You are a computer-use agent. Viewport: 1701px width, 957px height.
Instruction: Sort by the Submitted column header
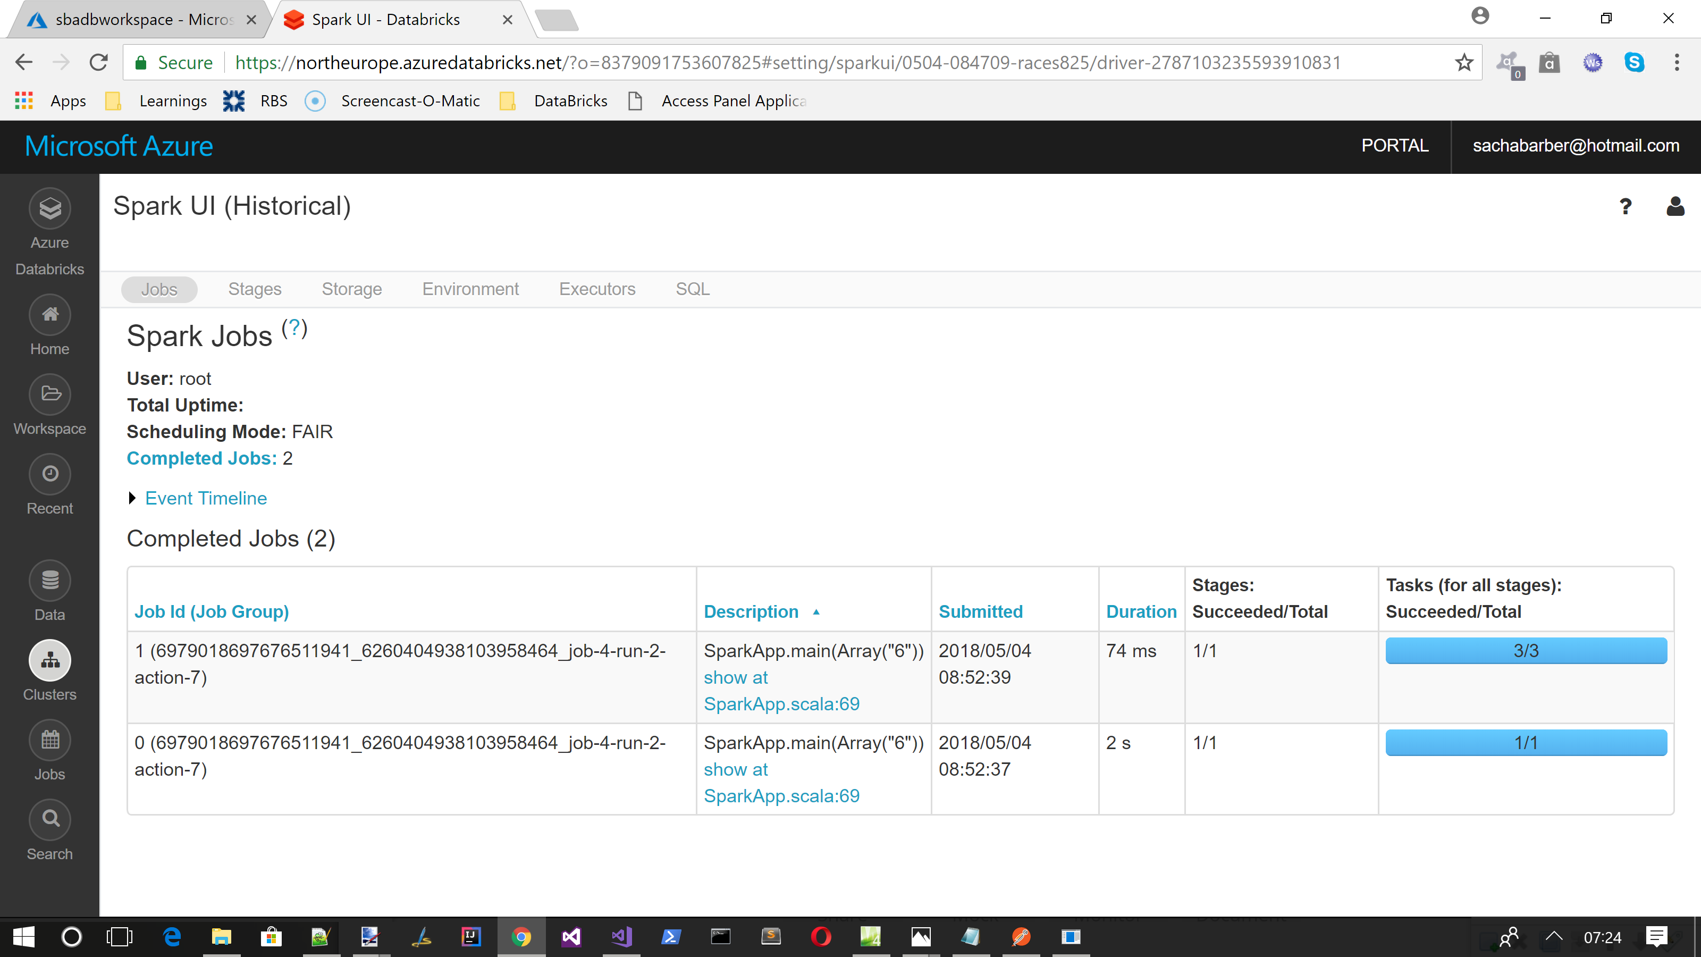click(x=981, y=611)
